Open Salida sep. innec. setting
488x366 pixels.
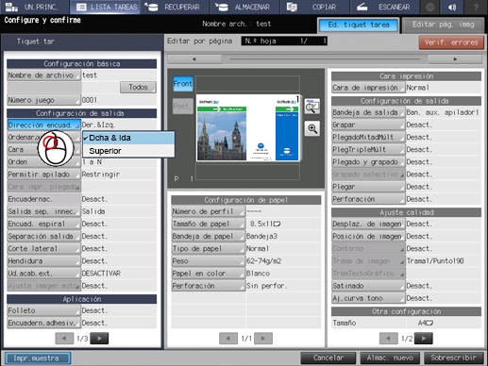coord(43,211)
